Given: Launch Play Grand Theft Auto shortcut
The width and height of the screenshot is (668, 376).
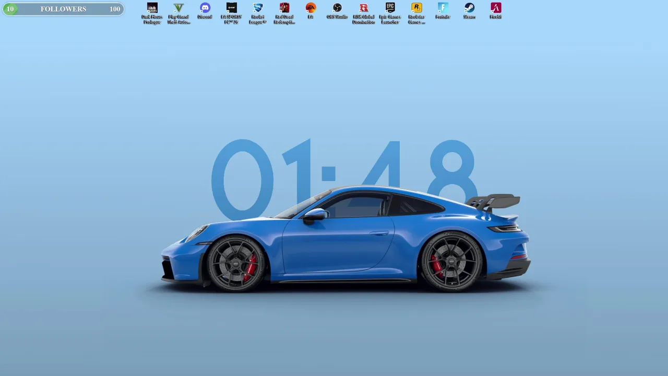Looking at the screenshot, I should click(x=178, y=13).
